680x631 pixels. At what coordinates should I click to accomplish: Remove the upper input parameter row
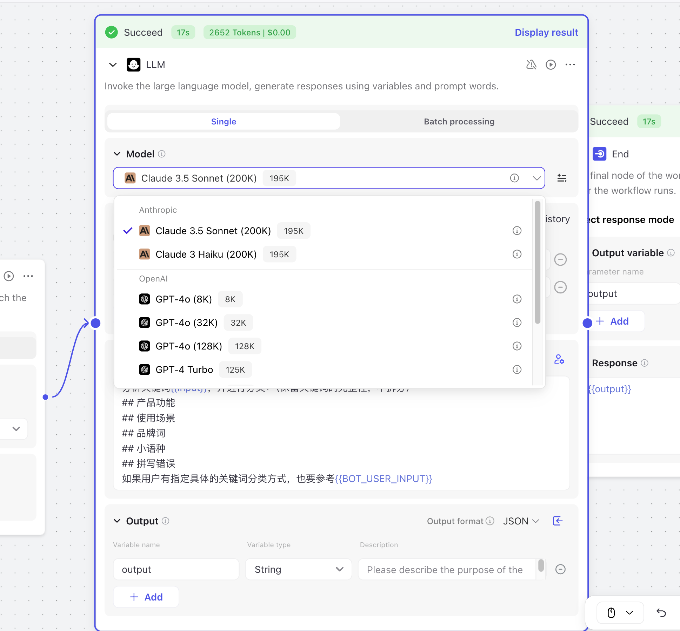[x=560, y=260]
